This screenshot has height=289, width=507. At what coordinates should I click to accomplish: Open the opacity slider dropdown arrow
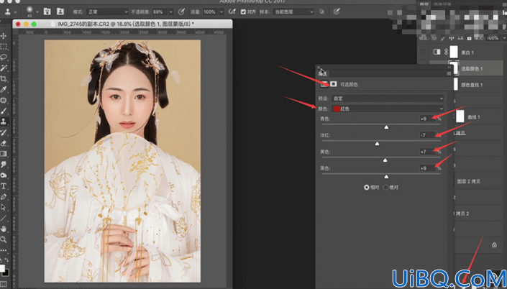coord(171,12)
